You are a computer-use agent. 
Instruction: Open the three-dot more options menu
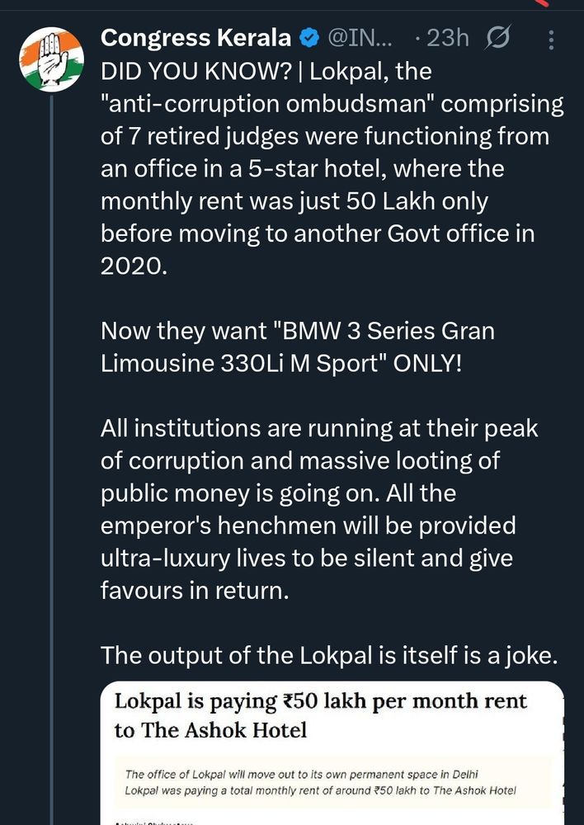pyautogui.click(x=552, y=39)
